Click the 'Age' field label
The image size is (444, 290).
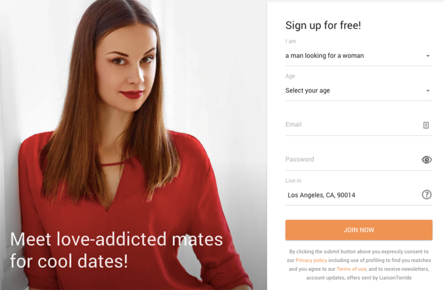pyautogui.click(x=290, y=76)
